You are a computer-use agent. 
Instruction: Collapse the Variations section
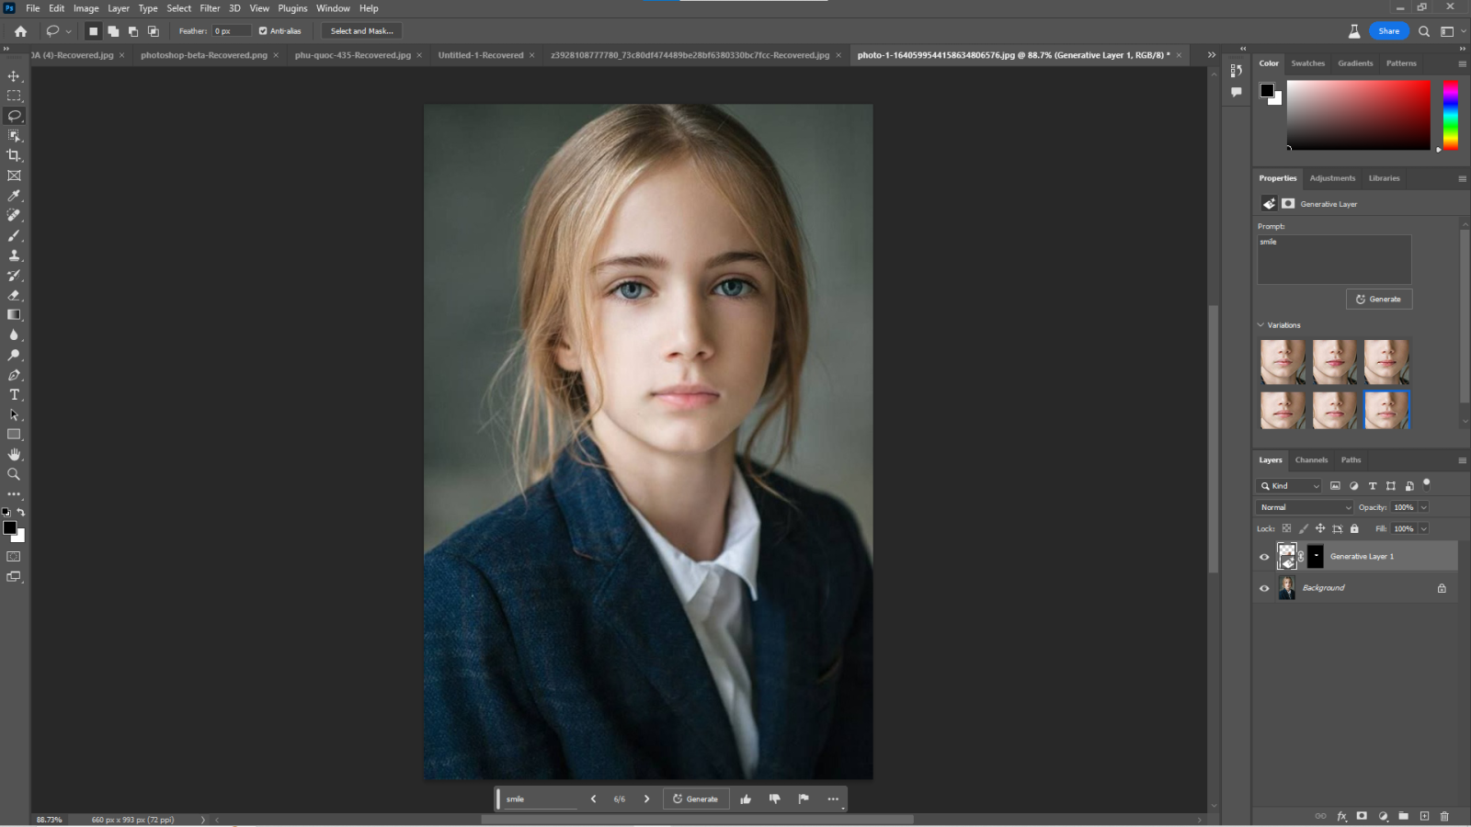1260,325
